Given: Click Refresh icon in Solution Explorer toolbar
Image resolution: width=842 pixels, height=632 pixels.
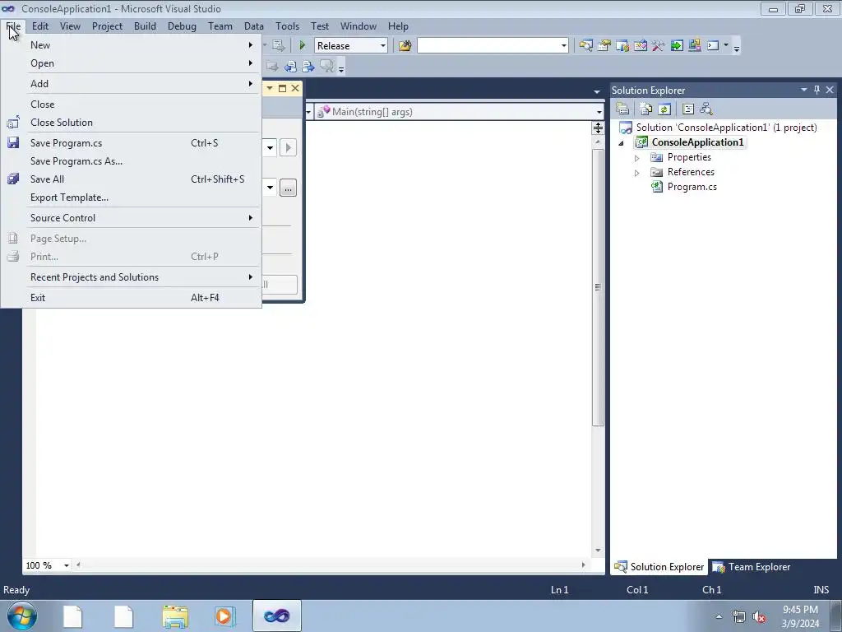Looking at the screenshot, I should pyautogui.click(x=664, y=109).
